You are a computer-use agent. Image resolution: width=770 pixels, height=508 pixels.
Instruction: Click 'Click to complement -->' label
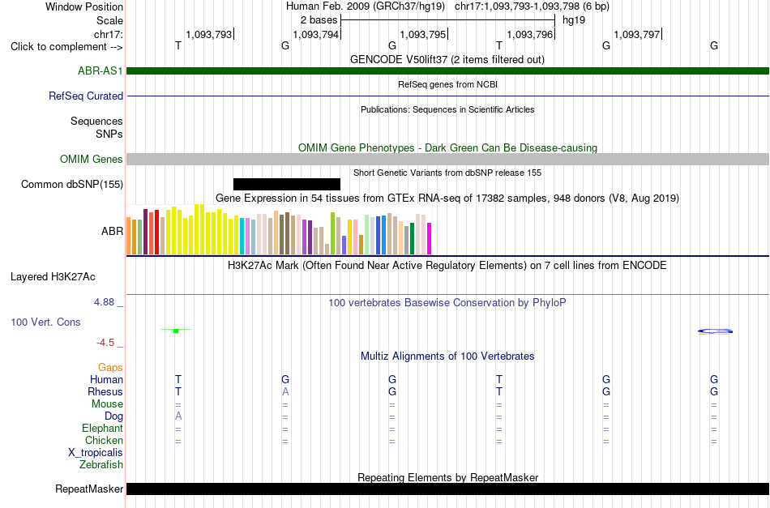click(66, 47)
